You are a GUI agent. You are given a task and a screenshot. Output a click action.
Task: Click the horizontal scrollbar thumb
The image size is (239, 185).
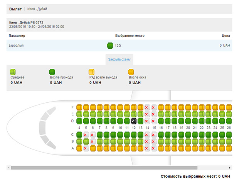[x=104, y=168]
